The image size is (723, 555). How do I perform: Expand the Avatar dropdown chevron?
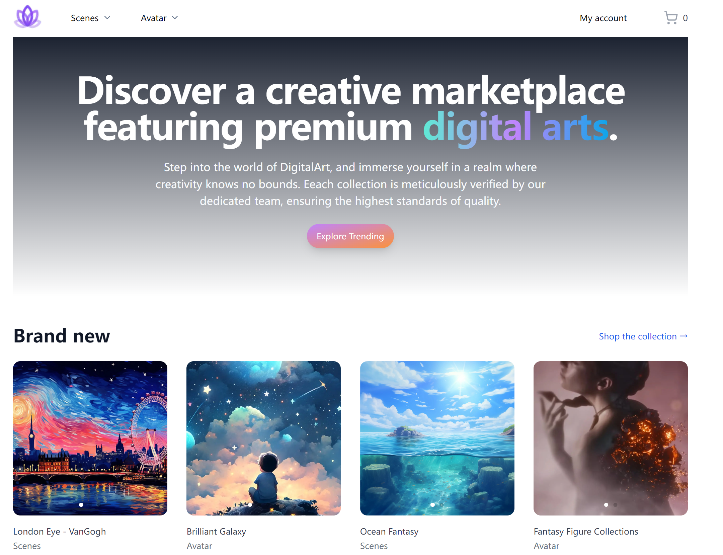(175, 18)
